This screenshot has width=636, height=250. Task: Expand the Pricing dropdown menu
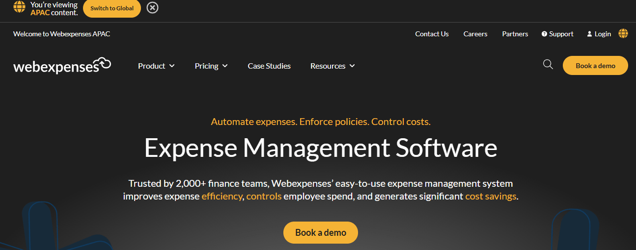211,66
